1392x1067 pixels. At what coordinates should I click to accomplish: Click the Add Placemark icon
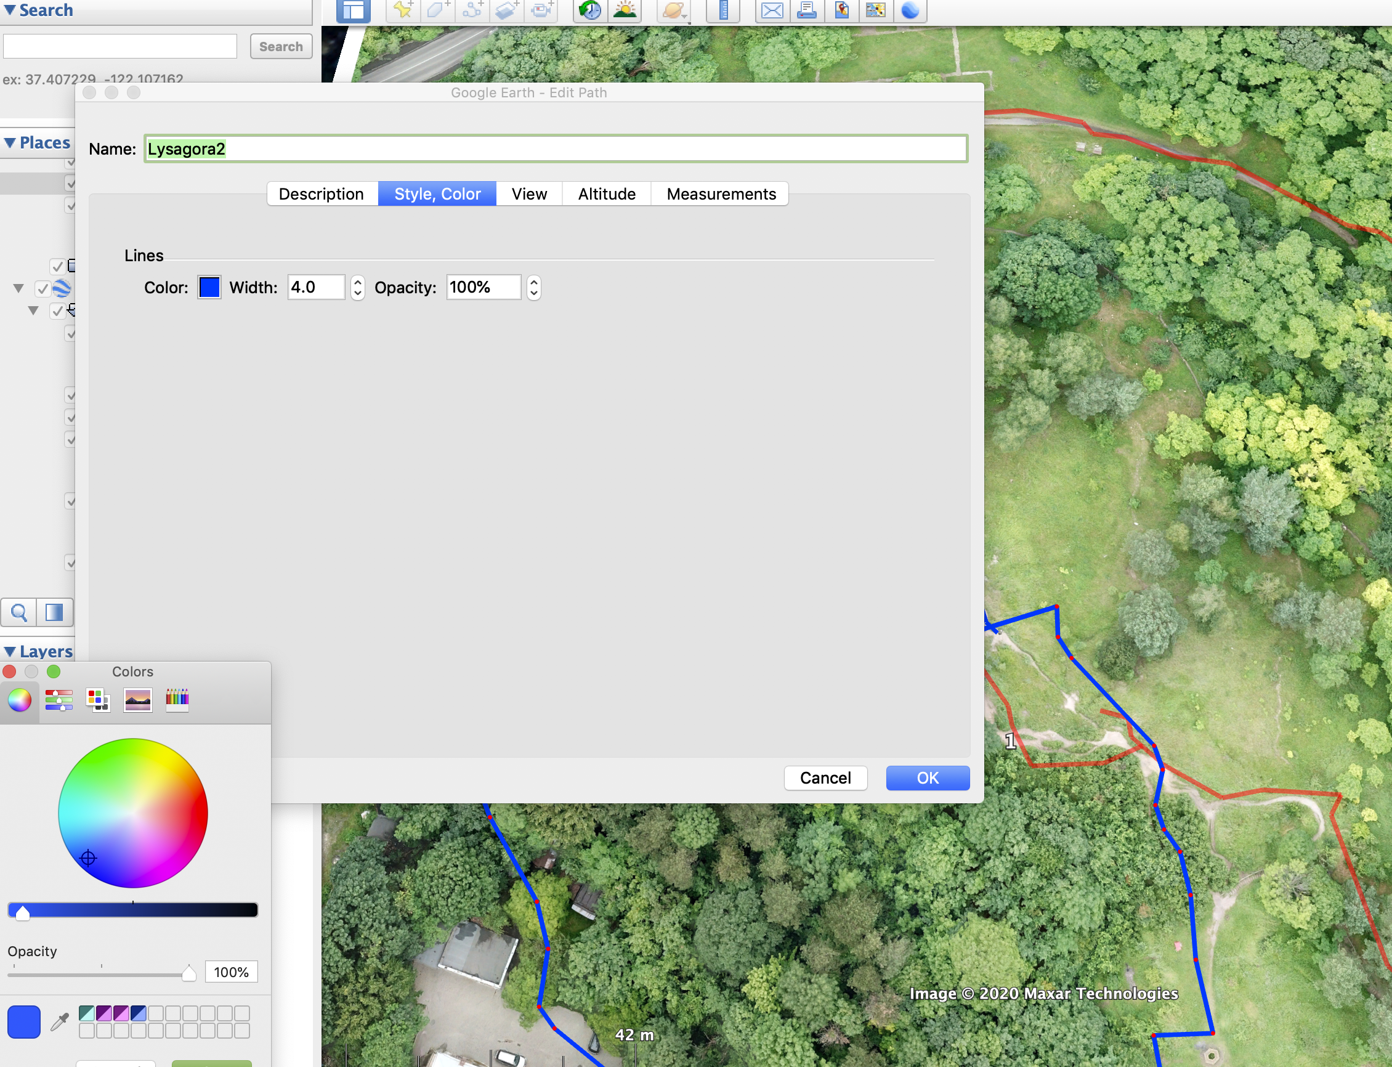click(x=401, y=11)
